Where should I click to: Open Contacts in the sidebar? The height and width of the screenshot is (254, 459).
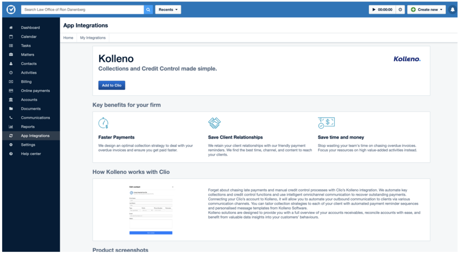(29, 64)
